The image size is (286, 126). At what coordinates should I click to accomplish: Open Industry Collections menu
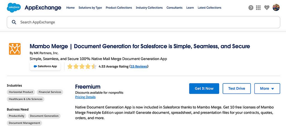click(x=149, y=8)
